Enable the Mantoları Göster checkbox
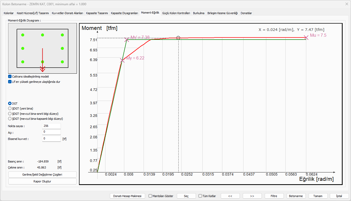The height and width of the screenshot is (201, 351). [x=150, y=196]
